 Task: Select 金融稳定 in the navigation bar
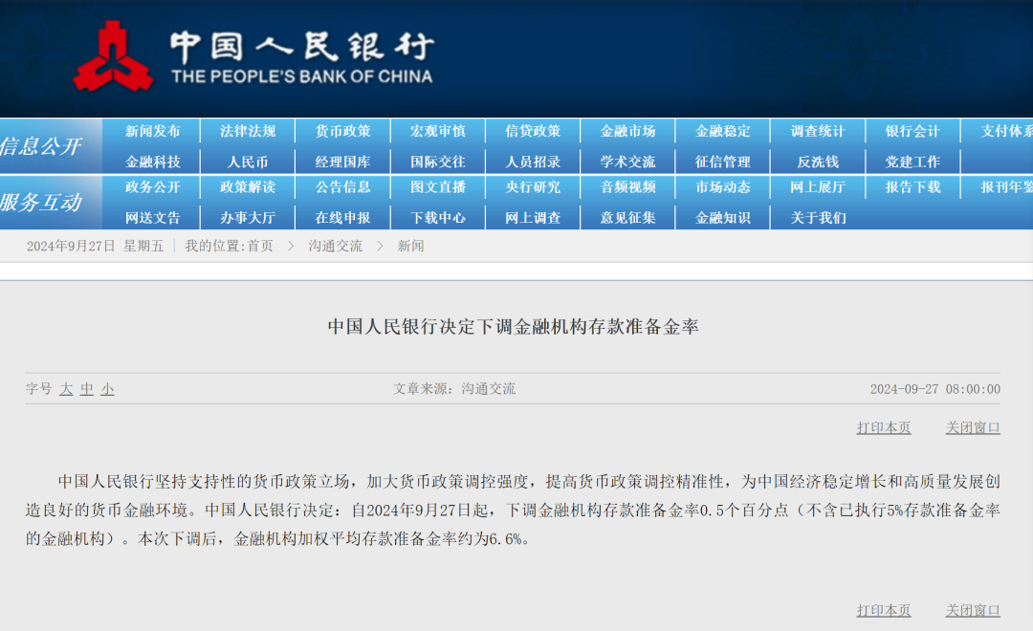point(723,131)
